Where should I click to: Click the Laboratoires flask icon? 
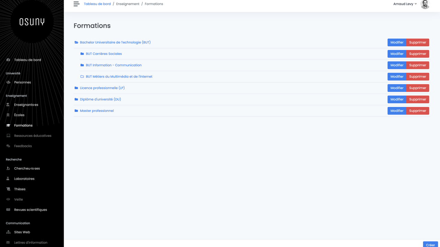(x=8, y=179)
